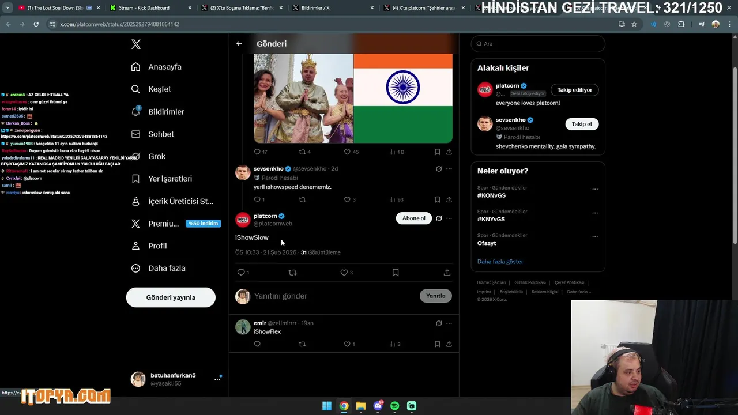The width and height of the screenshot is (738, 415).
Task: Open Ofsayt trending topic
Action: (x=487, y=243)
